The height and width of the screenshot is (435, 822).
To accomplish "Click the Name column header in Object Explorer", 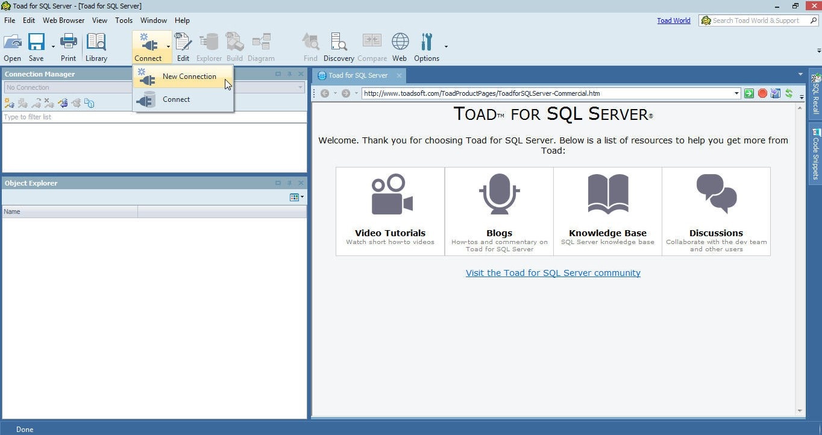I will point(70,211).
